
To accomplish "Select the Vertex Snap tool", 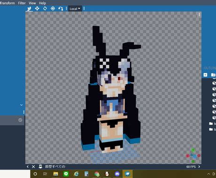I will (x=61, y=8).
